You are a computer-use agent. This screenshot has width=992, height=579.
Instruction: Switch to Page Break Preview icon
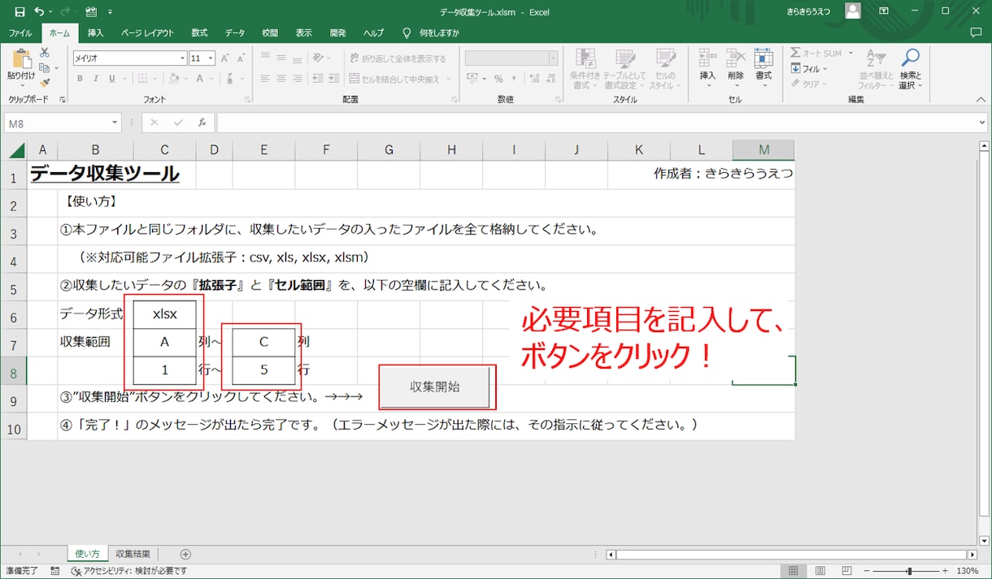846,571
